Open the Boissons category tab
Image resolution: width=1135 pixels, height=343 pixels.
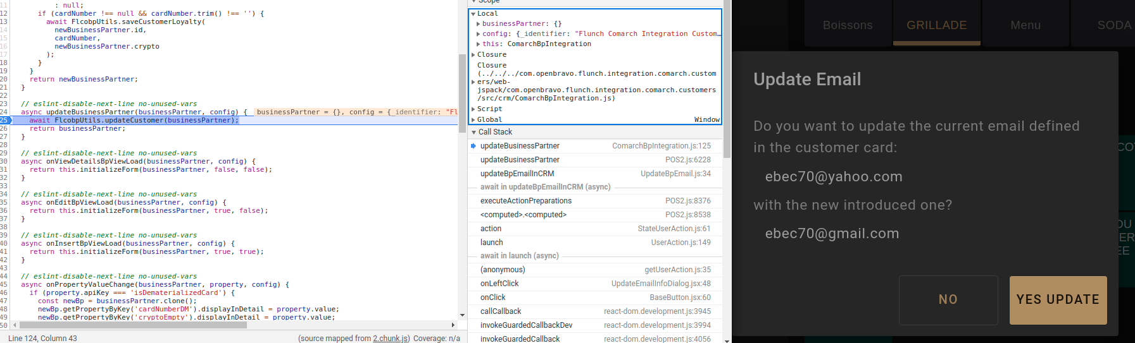point(847,25)
